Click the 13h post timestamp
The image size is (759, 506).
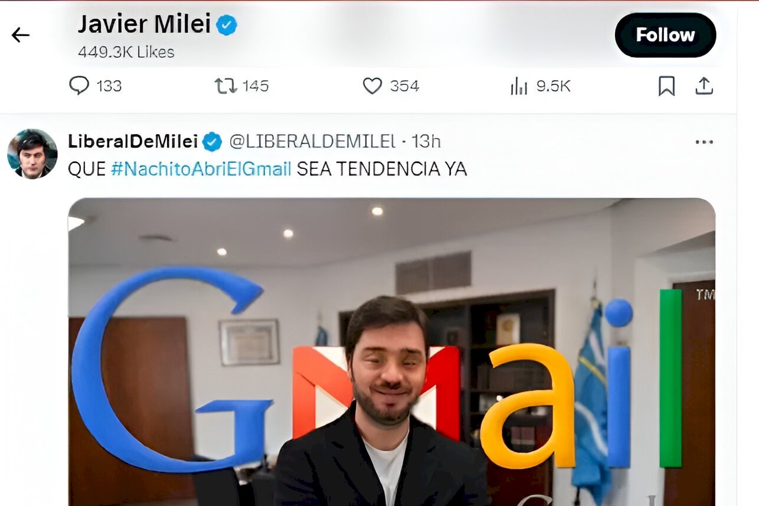pyautogui.click(x=426, y=141)
